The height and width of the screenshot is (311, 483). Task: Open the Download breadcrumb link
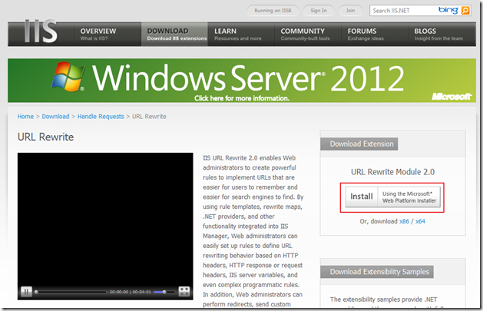pyautogui.click(x=55, y=117)
